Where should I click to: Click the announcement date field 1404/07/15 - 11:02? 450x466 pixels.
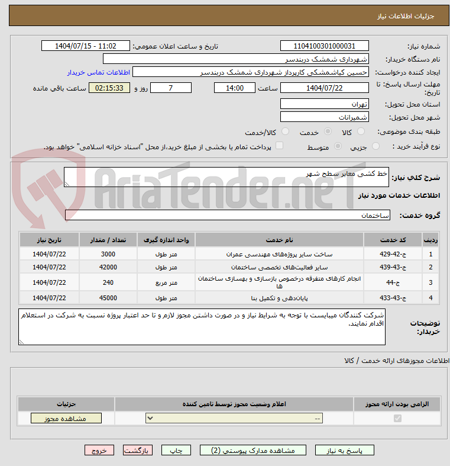click(86, 46)
